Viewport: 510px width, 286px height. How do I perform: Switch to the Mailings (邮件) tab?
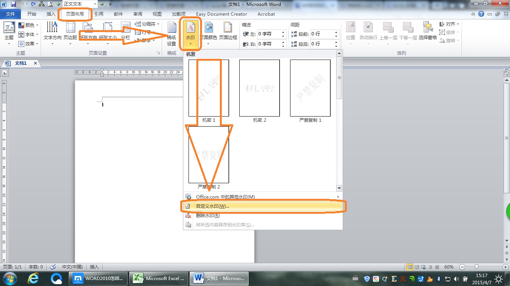(x=118, y=14)
